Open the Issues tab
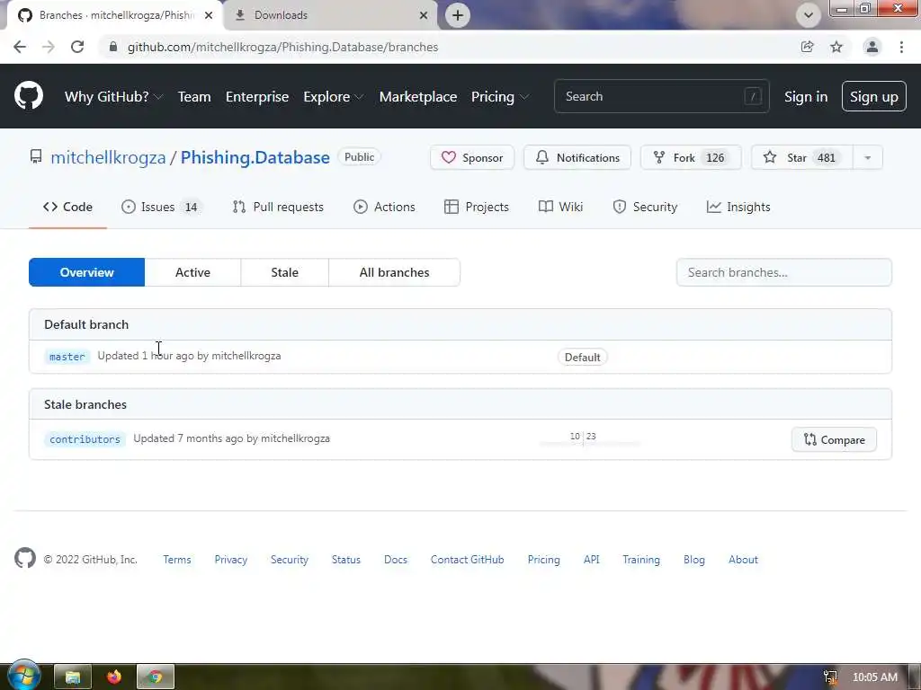Image resolution: width=921 pixels, height=690 pixels. tap(161, 207)
